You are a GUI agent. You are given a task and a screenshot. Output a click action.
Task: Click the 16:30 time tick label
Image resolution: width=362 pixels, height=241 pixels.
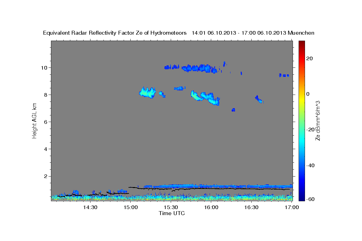point(251,208)
